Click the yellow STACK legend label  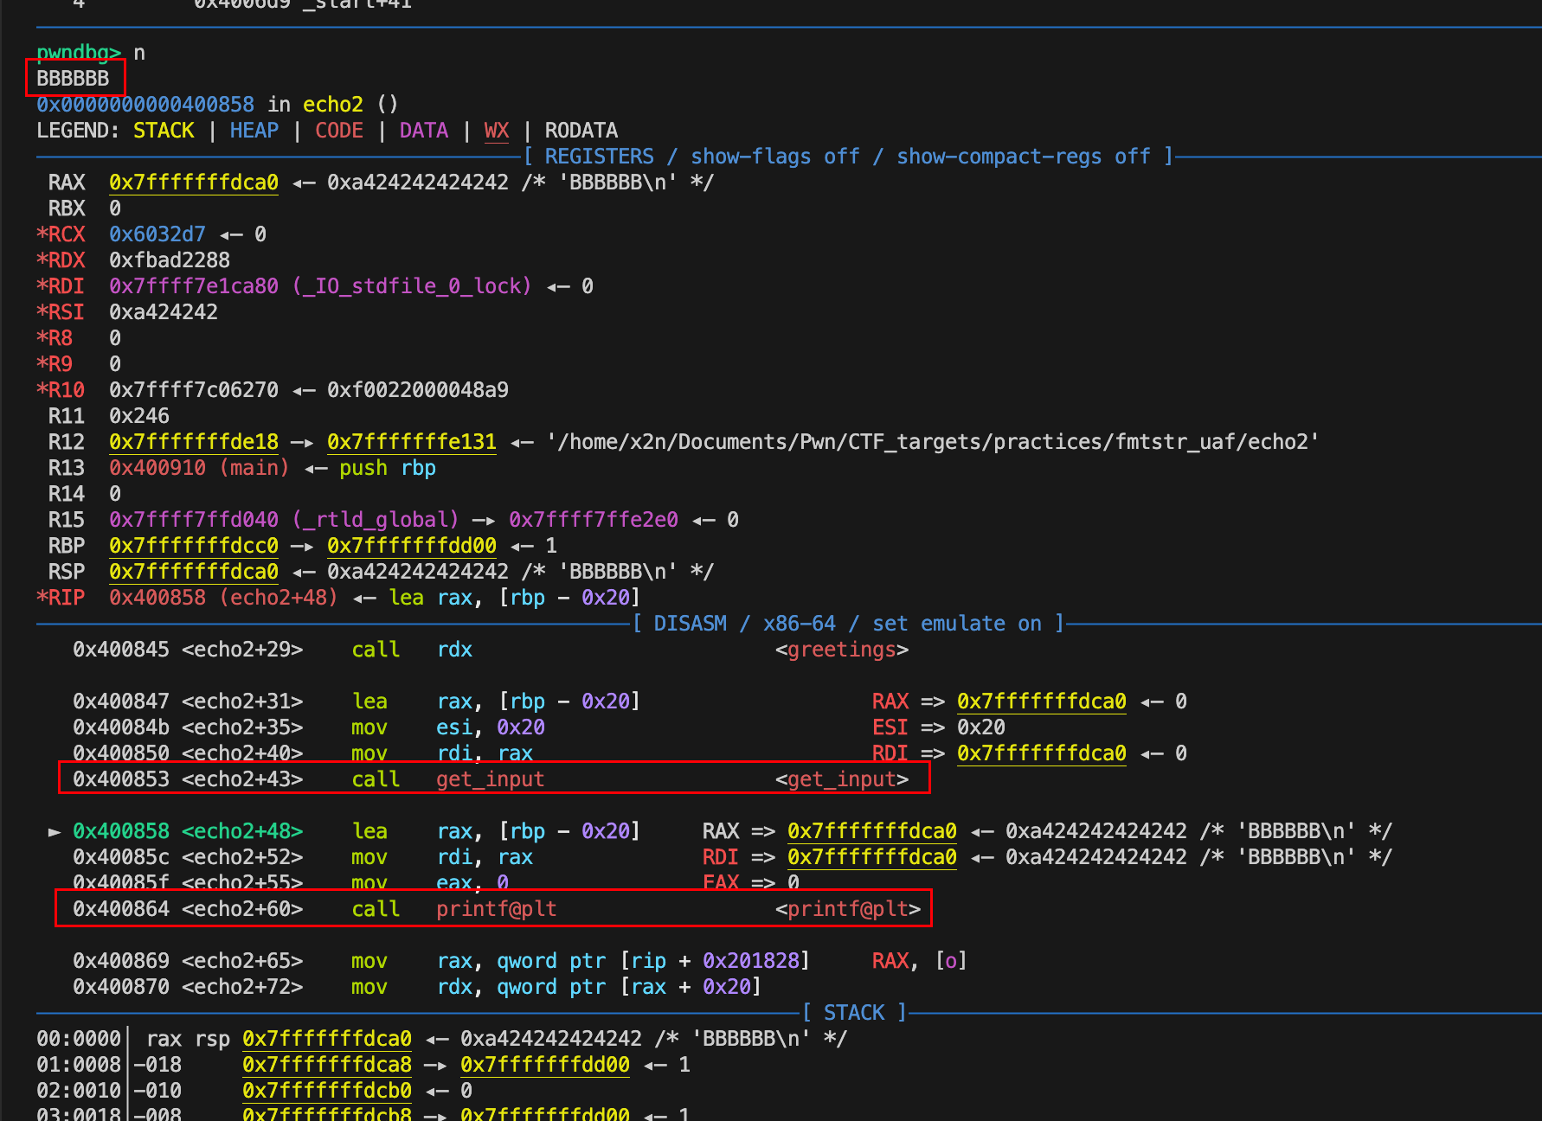click(164, 131)
